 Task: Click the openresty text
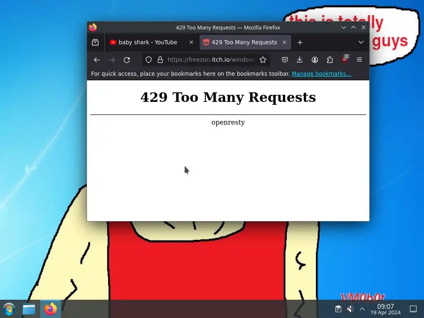point(228,122)
